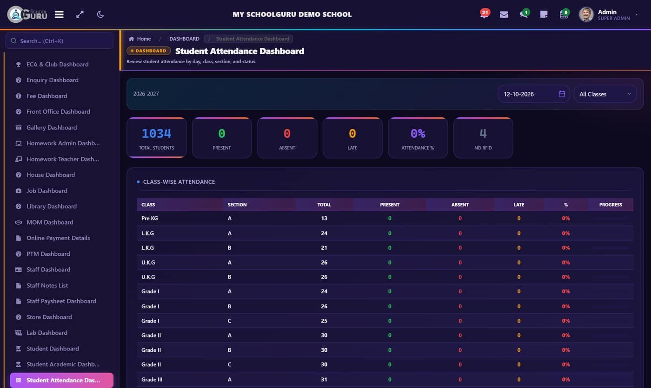Click the Staff Dashboard ID card icon
Viewport: 651px width, 388px height.
pos(19,270)
